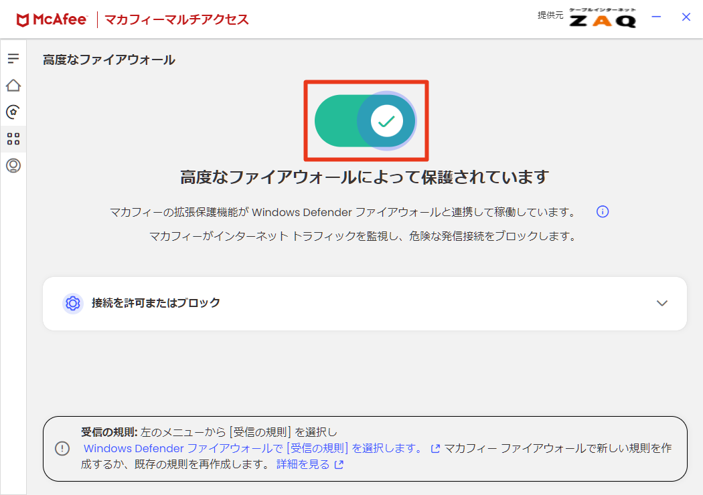Click the 受信の規則: bold label
This screenshot has height=495, width=703.
[109, 432]
